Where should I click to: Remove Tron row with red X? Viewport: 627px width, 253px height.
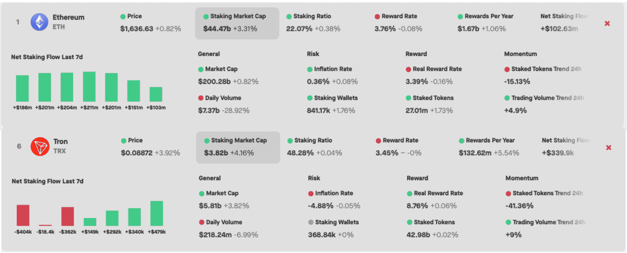coord(609,148)
